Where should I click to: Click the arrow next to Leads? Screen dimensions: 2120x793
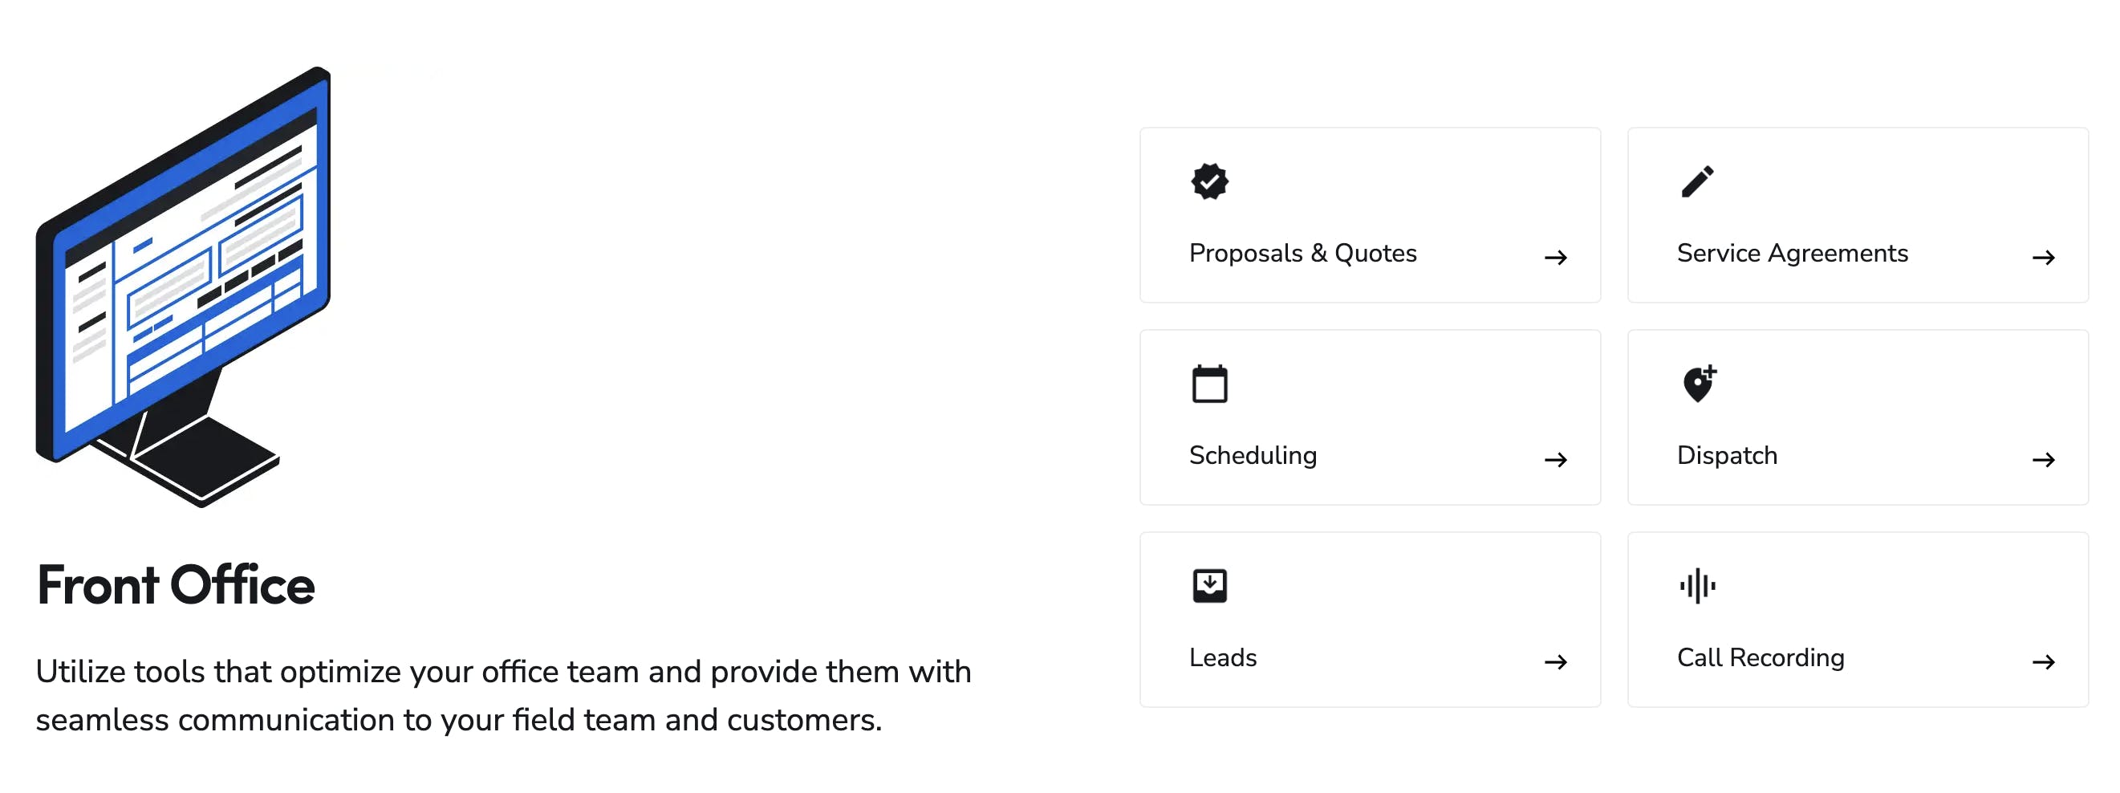pyautogui.click(x=1554, y=661)
